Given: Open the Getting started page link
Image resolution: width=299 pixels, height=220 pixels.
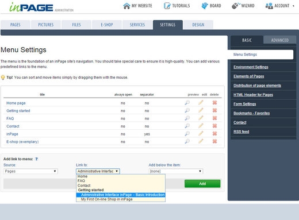Looking at the screenshot, I should click(18, 111).
